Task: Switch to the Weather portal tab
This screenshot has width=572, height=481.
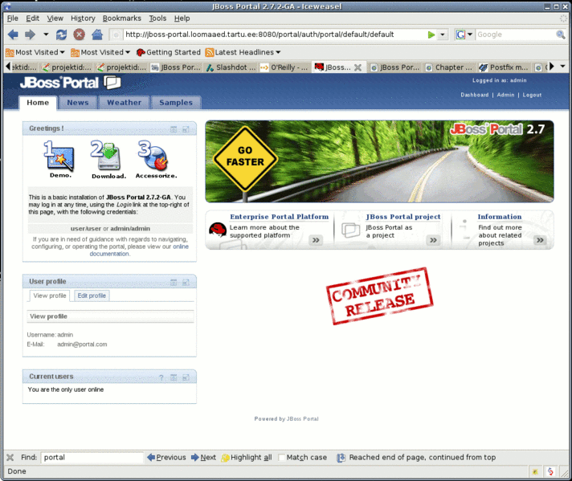Action: [124, 103]
